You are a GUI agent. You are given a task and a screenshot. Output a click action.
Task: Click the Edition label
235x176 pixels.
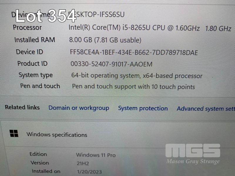[38, 154]
